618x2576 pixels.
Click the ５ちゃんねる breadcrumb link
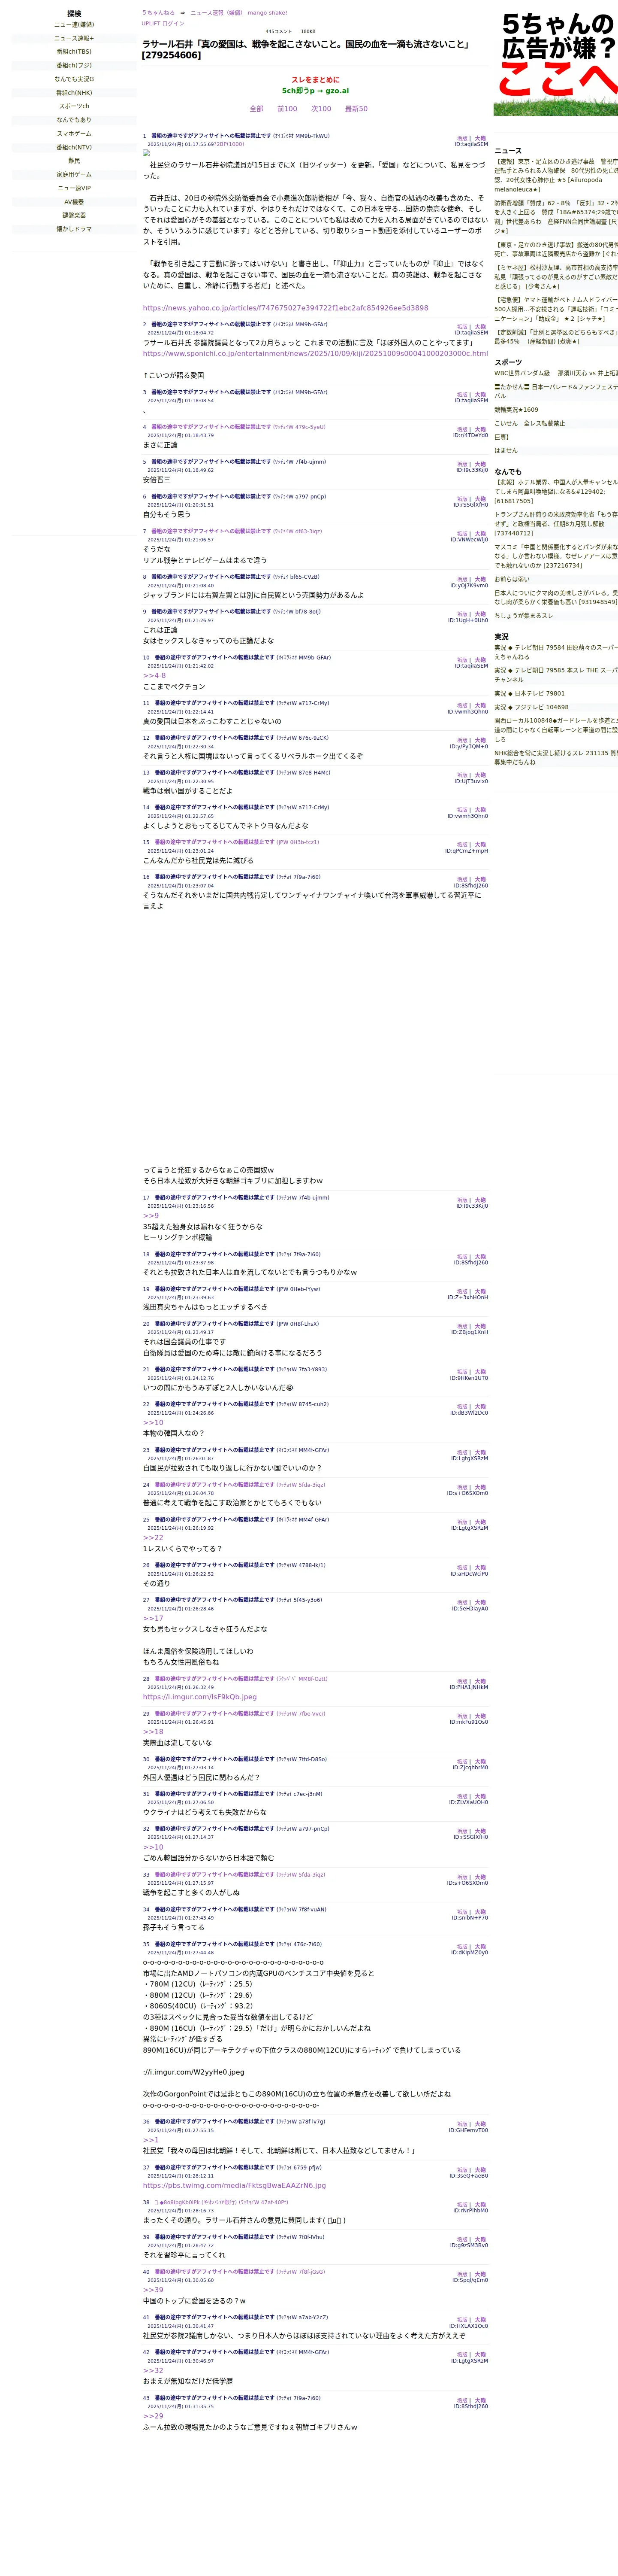point(158,13)
